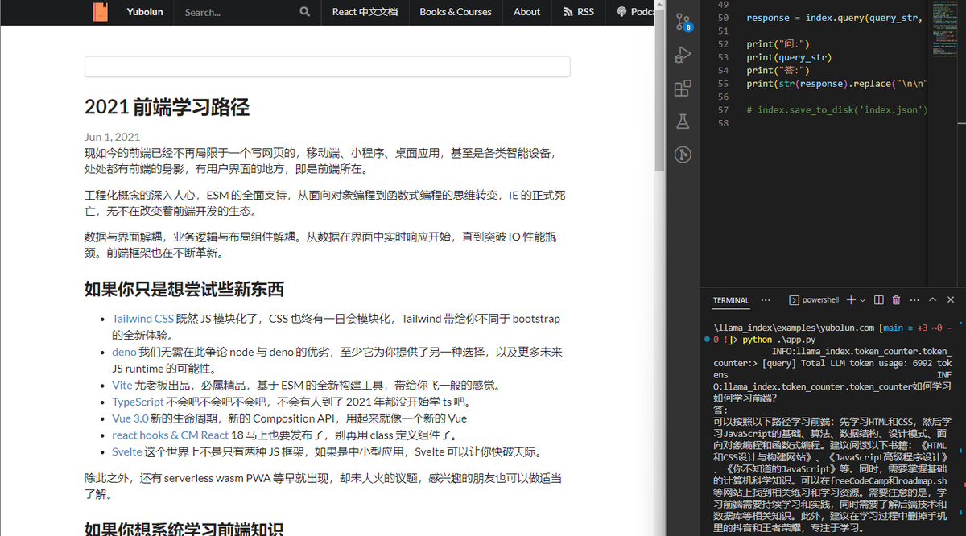Open the TypeScript link
The image size is (966, 536).
138,402
